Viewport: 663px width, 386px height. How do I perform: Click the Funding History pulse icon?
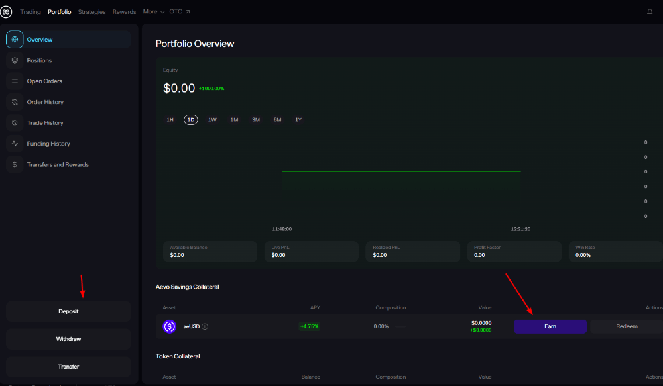15,144
